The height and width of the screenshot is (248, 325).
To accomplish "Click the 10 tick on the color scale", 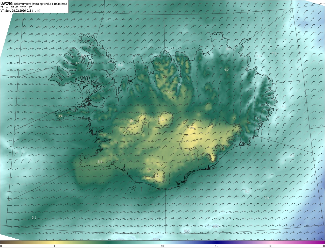I will pyautogui.click(x=162, y=246).
